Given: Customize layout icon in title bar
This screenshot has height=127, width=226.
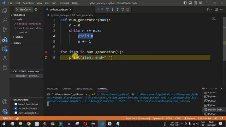Looking at the screenshot, I should (x=201, y=3).
